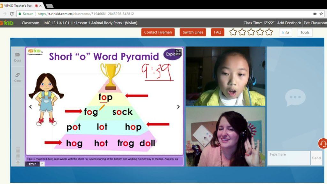This screenshot has height=184, width=327.
Task: Open the Classroom menu item
Action: point(30,23)
